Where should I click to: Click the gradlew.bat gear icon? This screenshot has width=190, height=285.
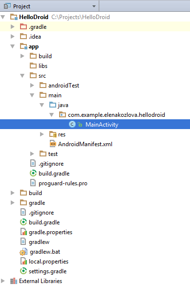[x=23, y=252]
